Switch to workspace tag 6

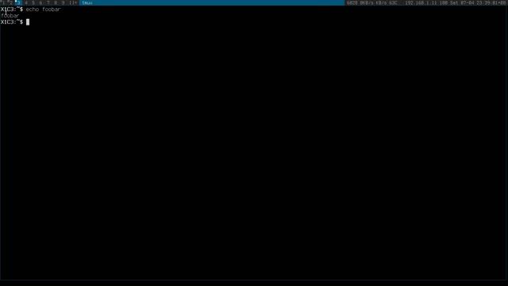[40, 2]
